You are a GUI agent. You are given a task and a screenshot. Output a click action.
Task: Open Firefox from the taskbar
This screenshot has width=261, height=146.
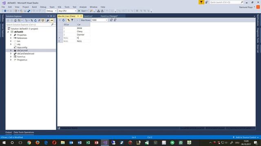tap(38, 142)
